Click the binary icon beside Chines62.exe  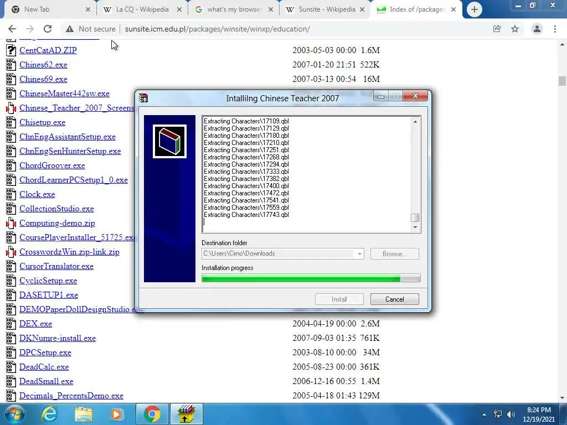11,65
